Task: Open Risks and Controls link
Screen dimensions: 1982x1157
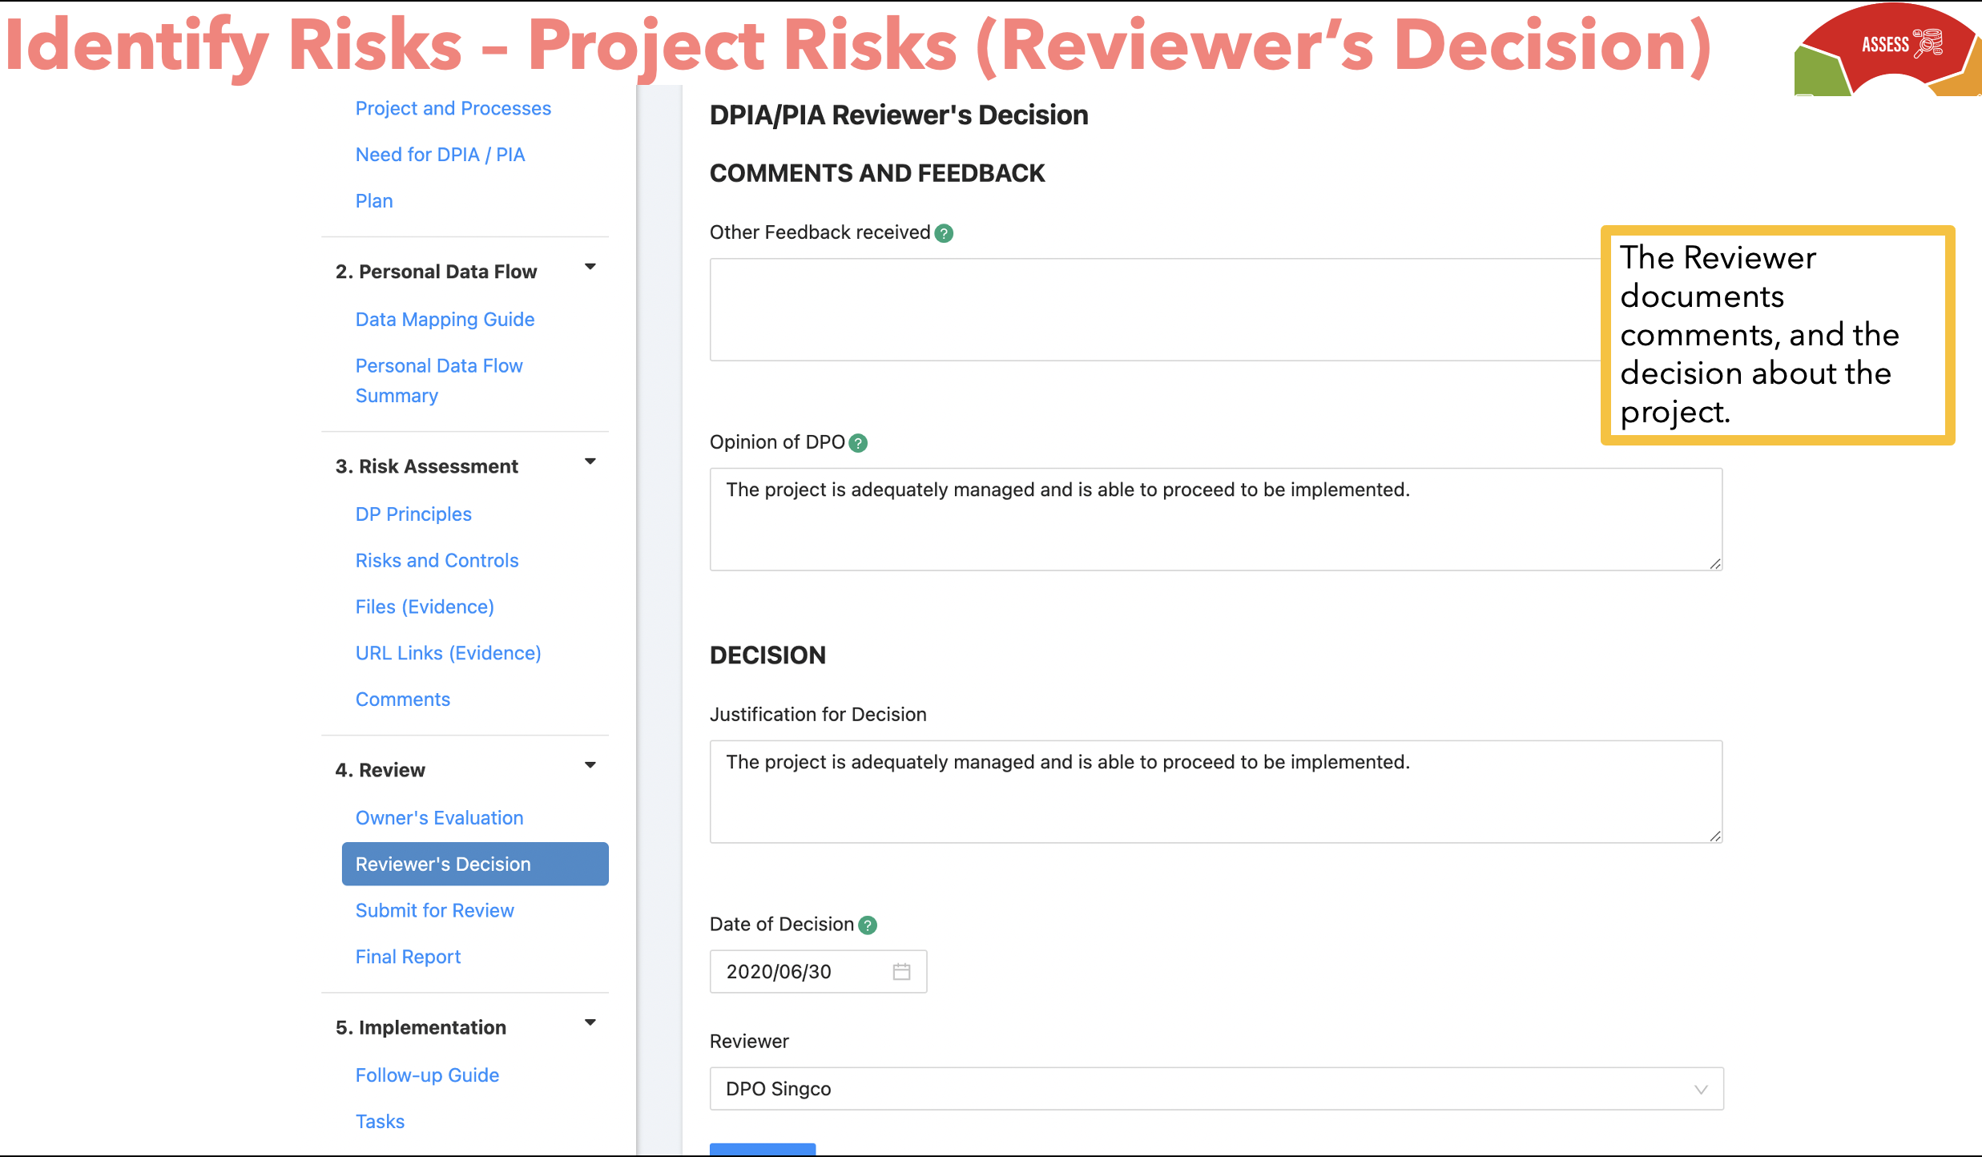Action: click(437, 560)
